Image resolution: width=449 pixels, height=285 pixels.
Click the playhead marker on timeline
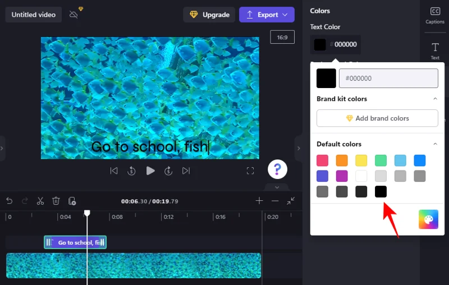pos(87,213)
